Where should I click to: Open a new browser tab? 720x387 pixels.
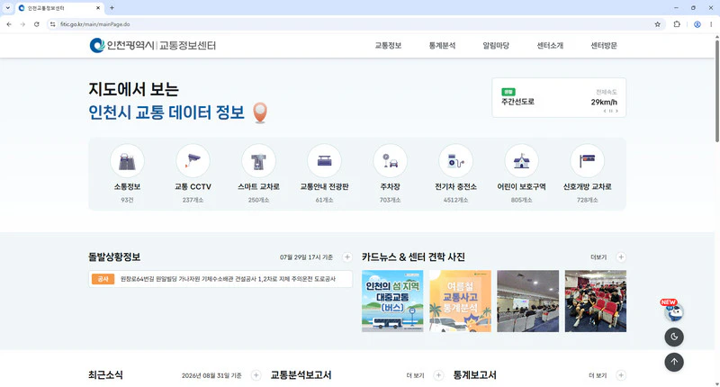(112, 8)
